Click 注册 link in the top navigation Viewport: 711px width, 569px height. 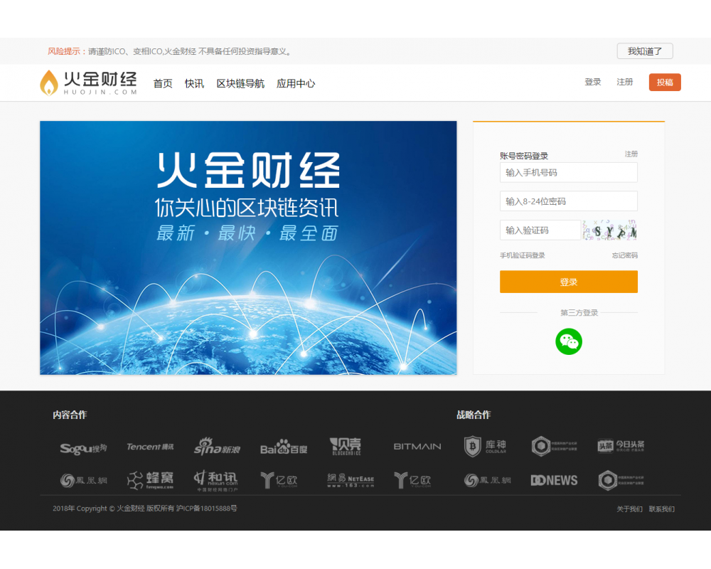[x=624, y=82]
